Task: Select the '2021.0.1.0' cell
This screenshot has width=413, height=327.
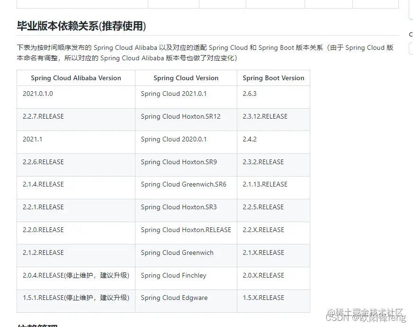Action: point(76,97)
